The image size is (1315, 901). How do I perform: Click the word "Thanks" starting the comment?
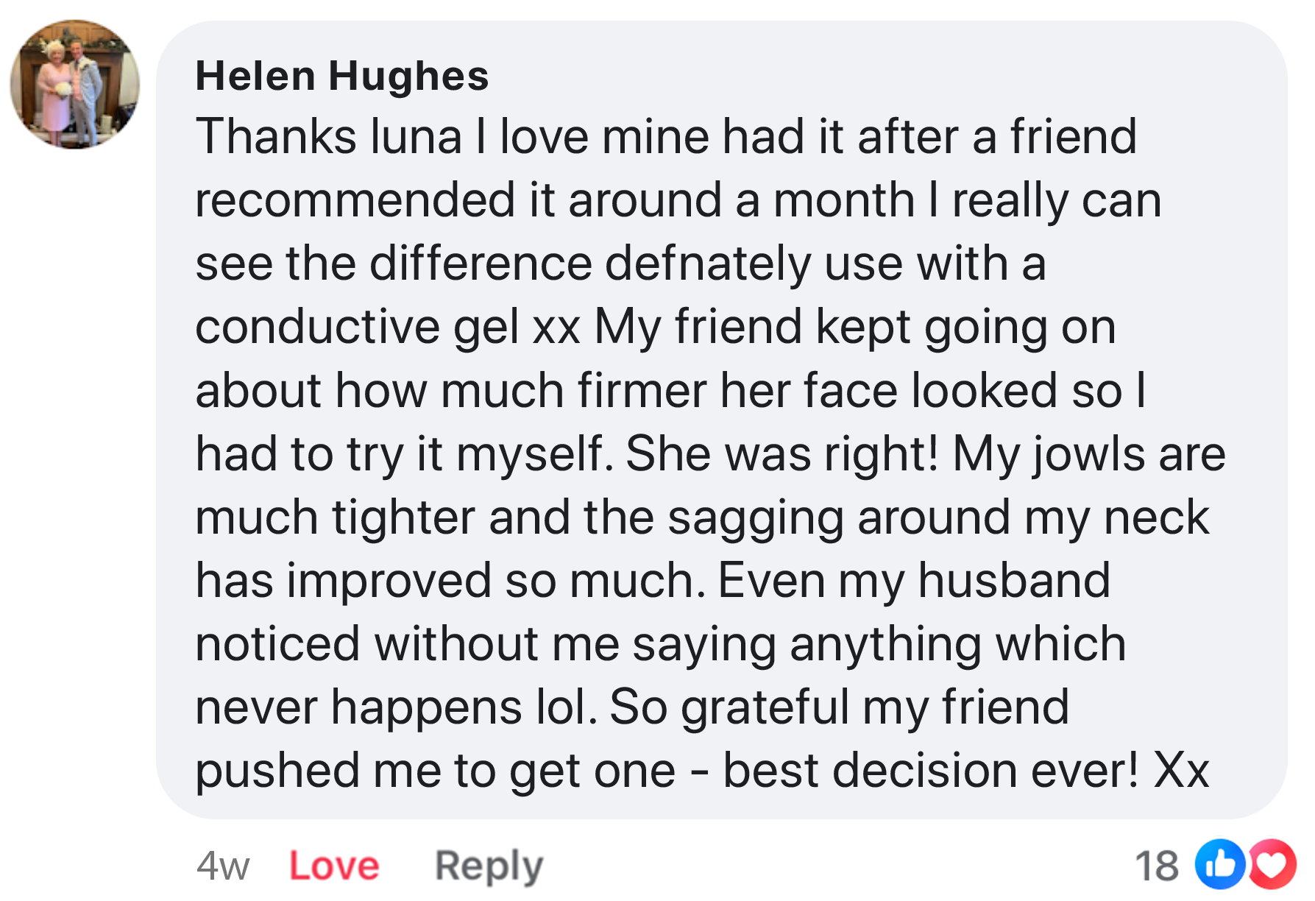(277, 137)
